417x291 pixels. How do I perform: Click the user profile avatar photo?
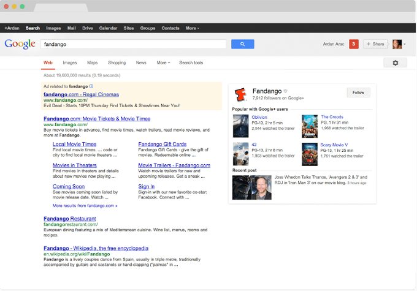pos(397,44)
